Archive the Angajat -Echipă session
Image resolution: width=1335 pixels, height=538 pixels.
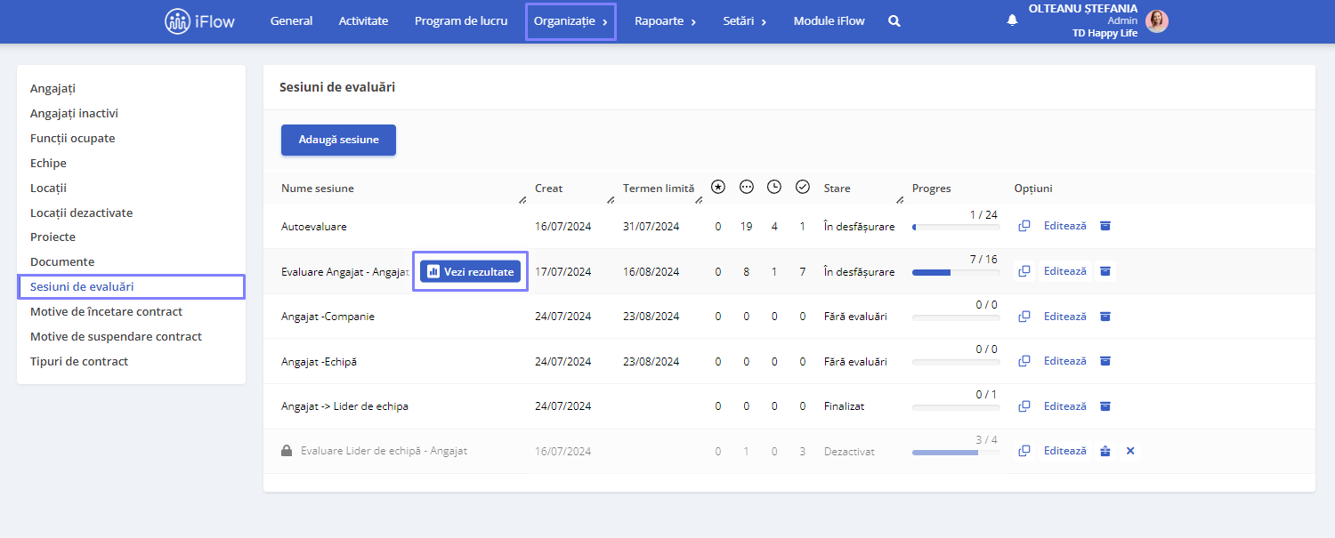click(x=1105, y=361)
